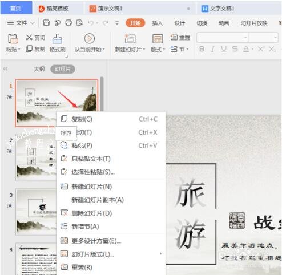This screenshot has width=282, height=275.
Task: Select the 插入 ribbon tab
Action: tap(158, 23)
